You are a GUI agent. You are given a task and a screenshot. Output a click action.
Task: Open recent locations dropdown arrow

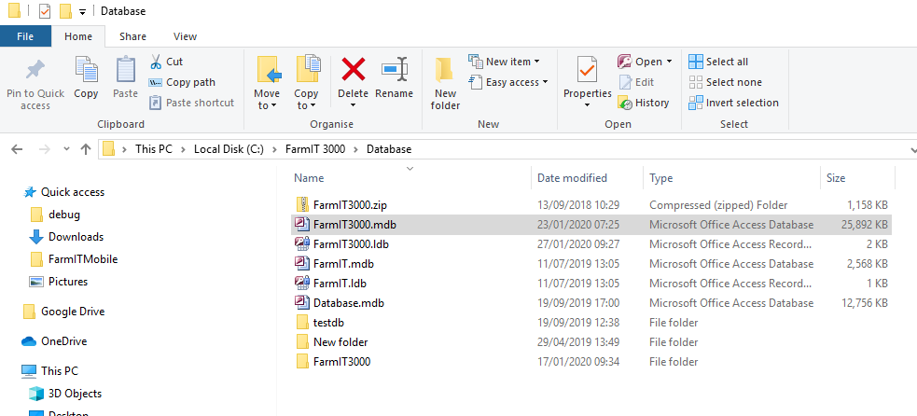pyautogui.click(x=66, y=149)
